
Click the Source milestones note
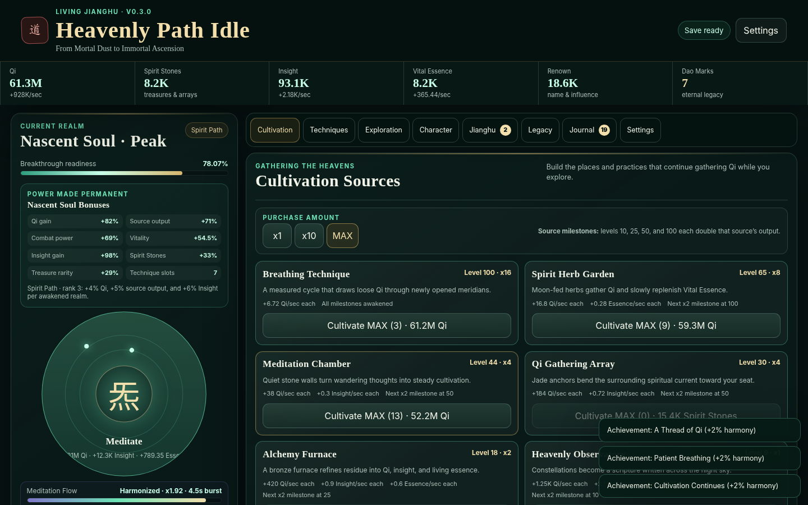[x=659, y=231]
